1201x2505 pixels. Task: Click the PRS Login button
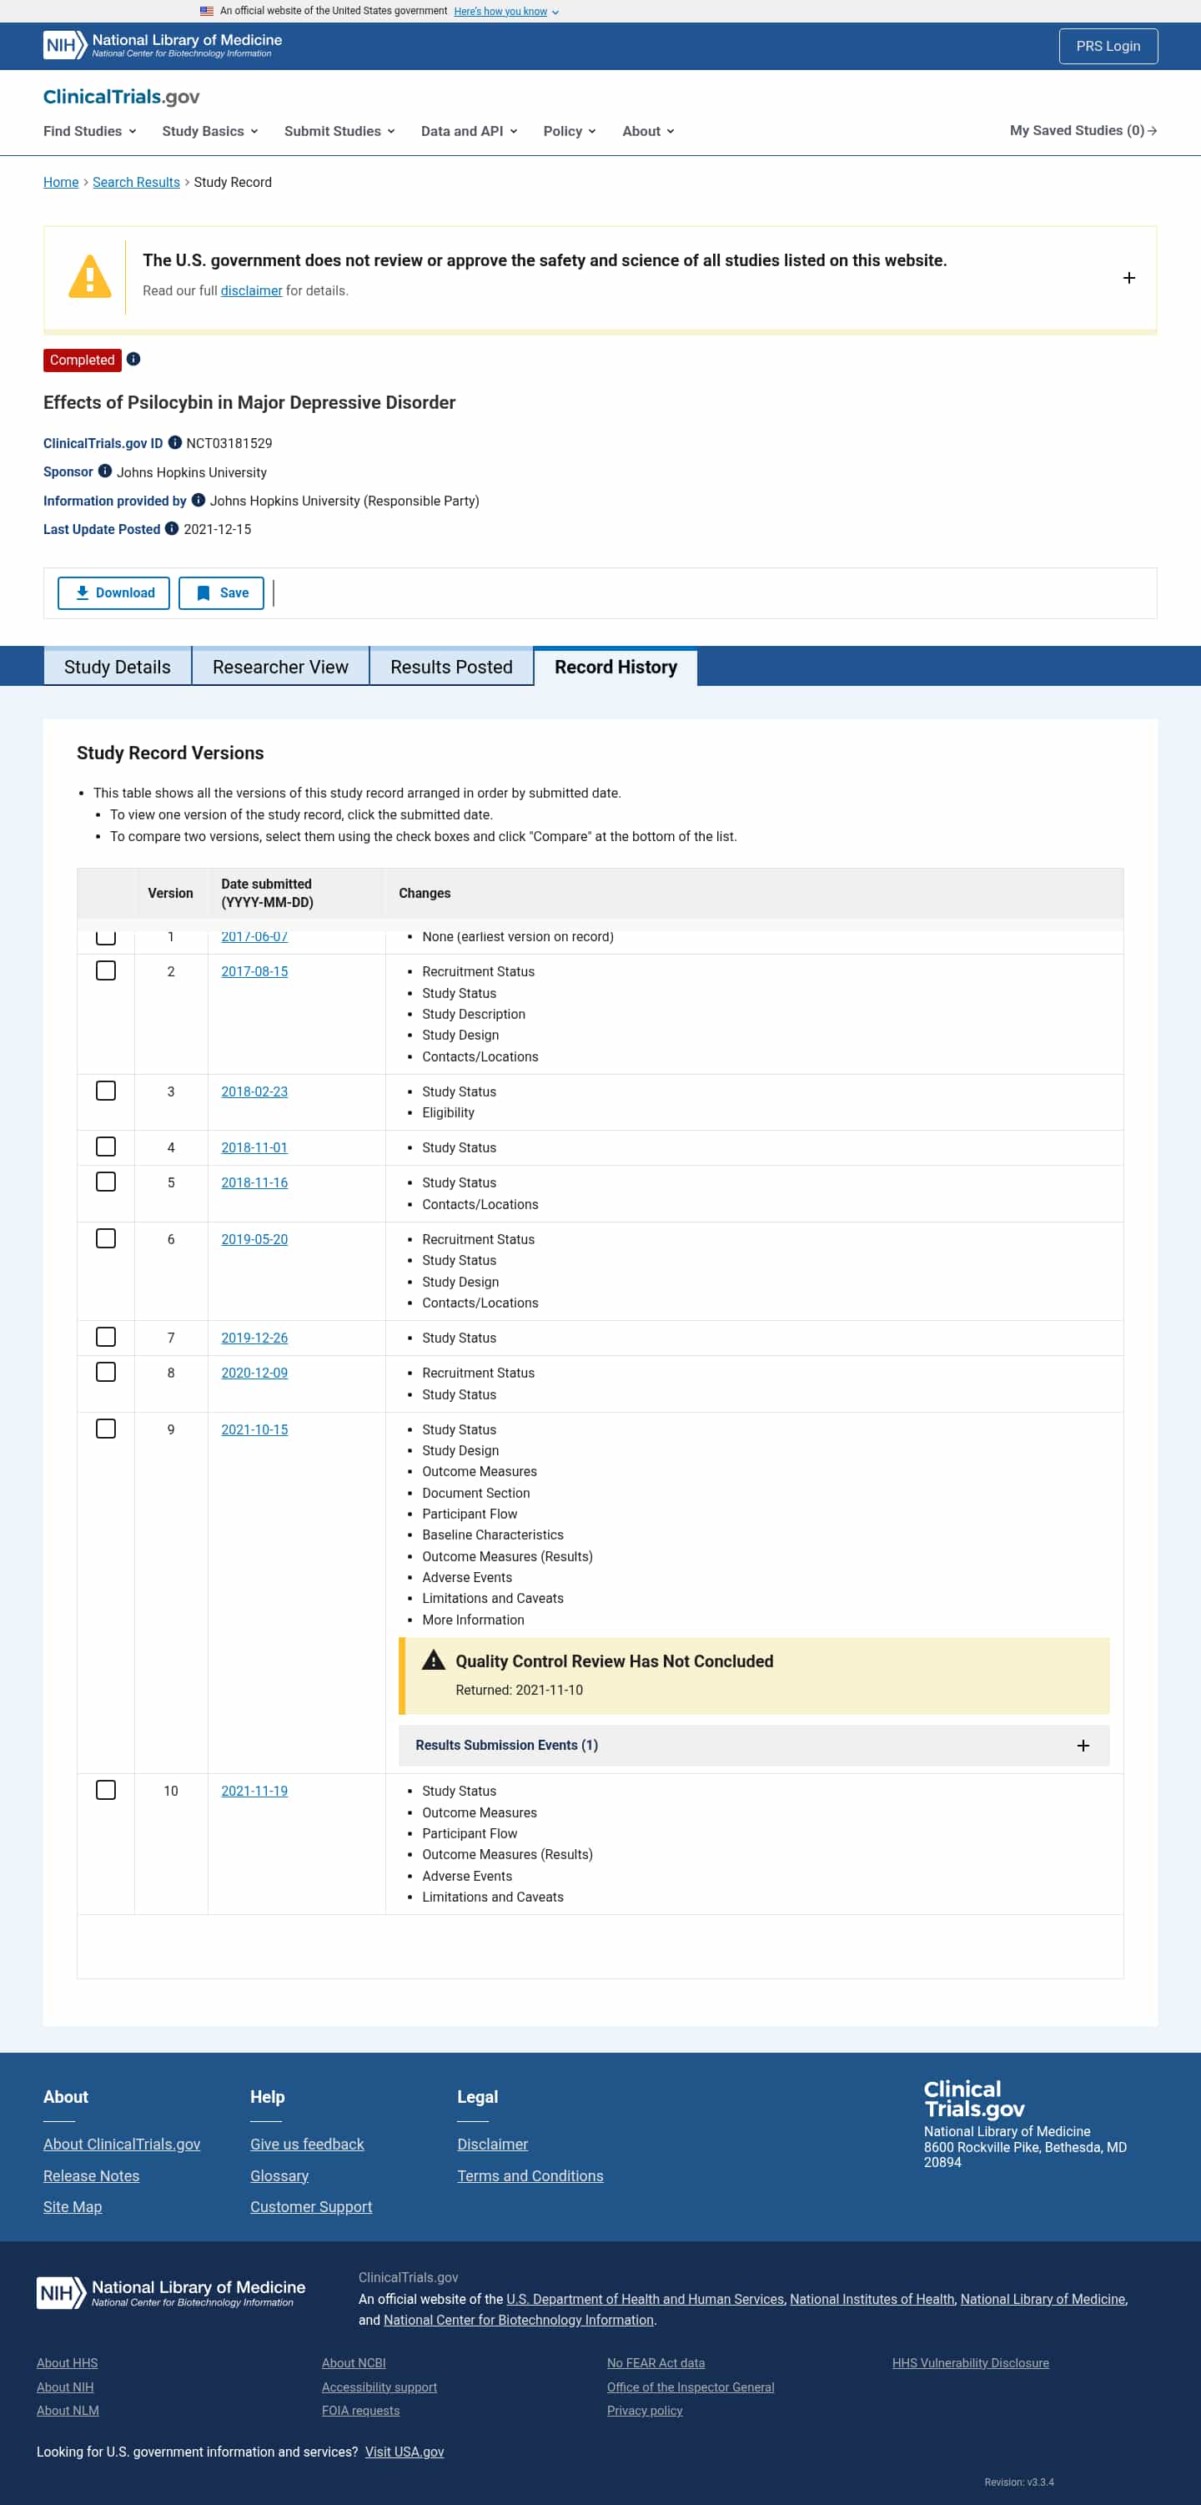tap(1108, 46)
